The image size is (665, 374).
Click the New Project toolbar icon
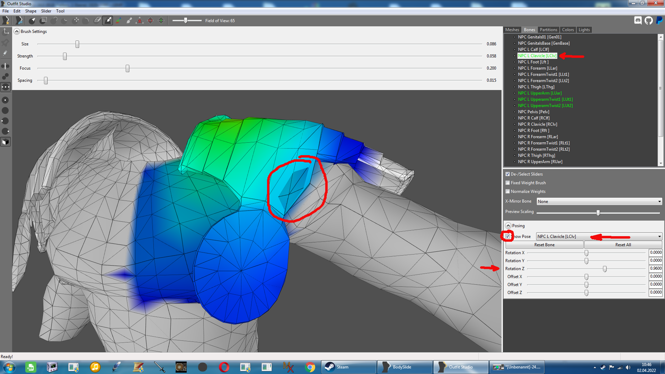point(6,20)
